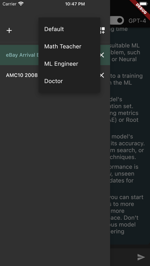150x266 pixels.
Task: Tap the send arrow icon
Action: [141, 257]
